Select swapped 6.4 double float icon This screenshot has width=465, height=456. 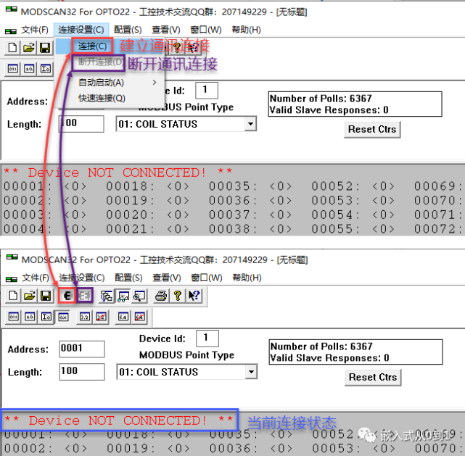[x=140, y=317]
